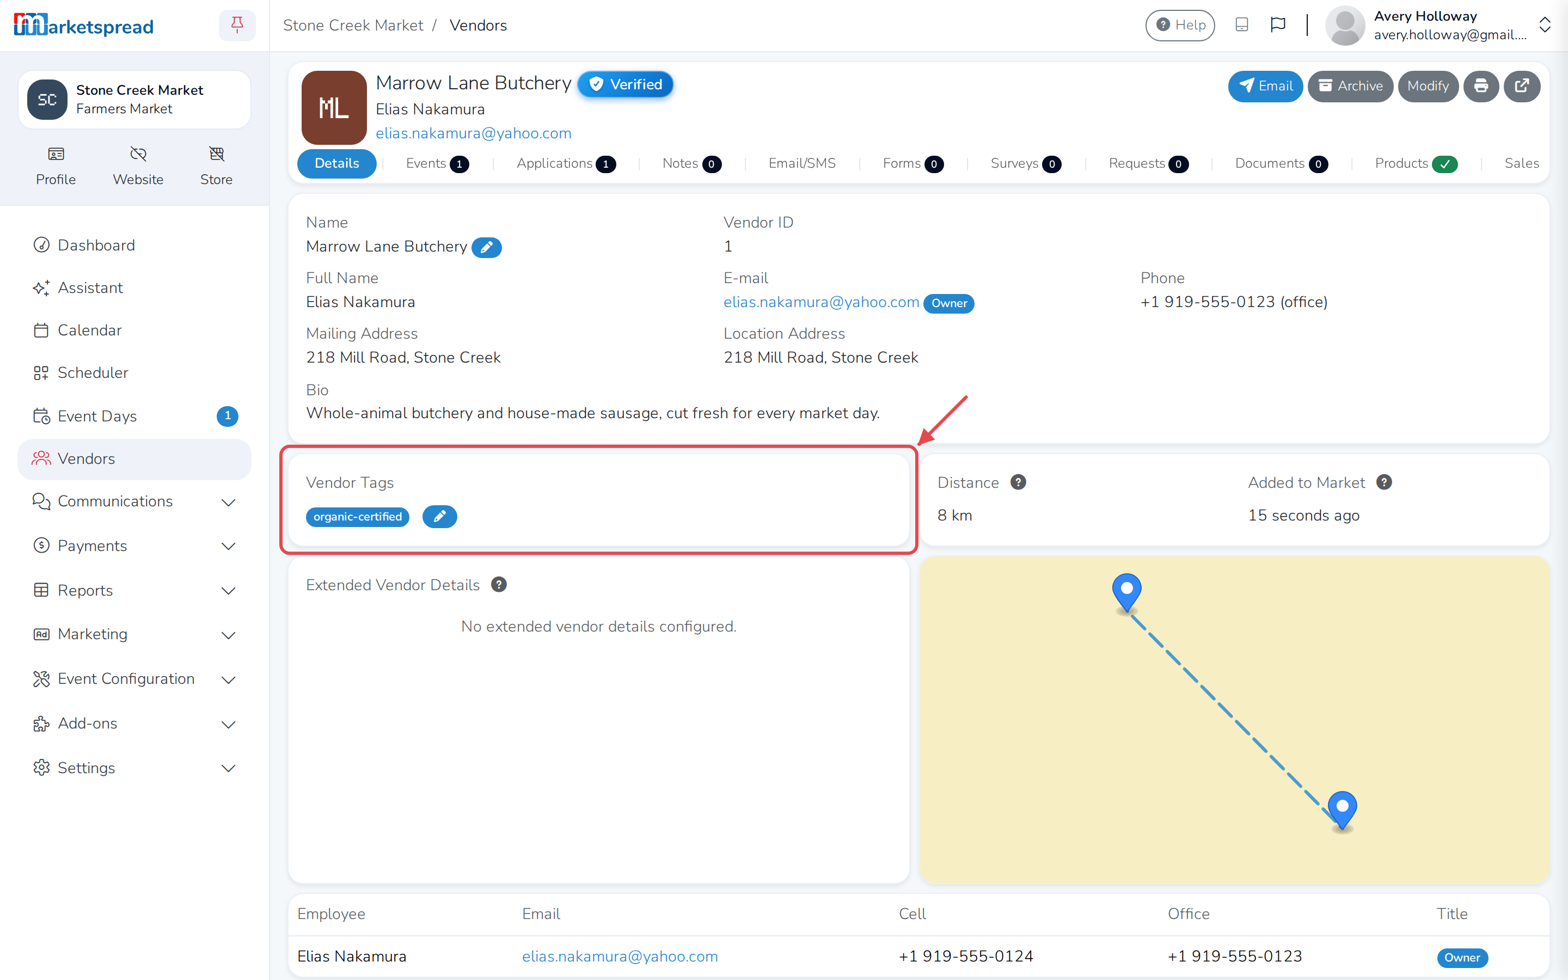This screenshot has height=980, width=1568.
Task: Open the Assistant sidebar item
Action: [134, 288]
